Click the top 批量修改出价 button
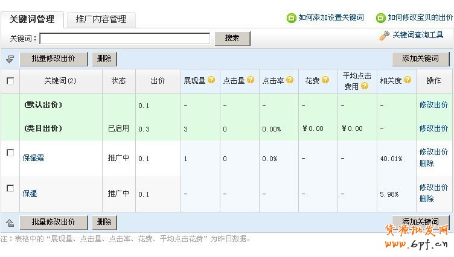Screen dimensions: 454x257 [54, 59]
